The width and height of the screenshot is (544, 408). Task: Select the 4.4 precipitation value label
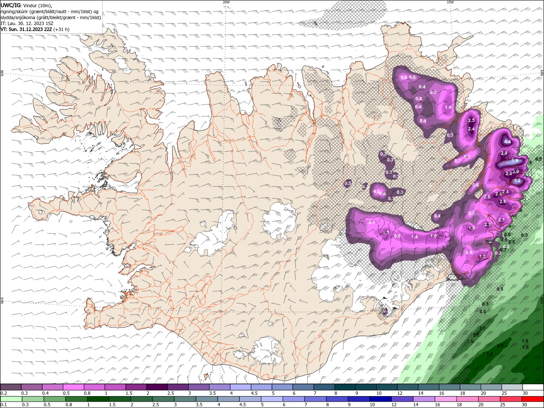[x=507, y=142]
